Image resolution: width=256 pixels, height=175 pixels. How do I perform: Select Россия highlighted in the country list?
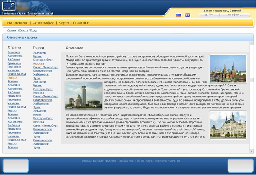click(13, 78)
